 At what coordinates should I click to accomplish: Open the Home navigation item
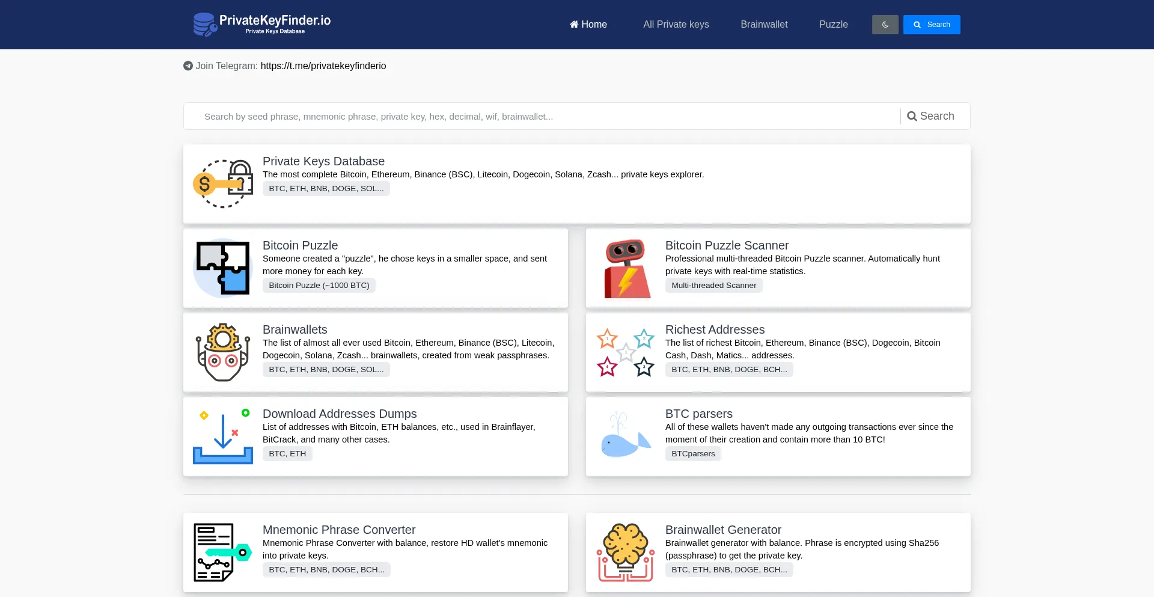588,25
